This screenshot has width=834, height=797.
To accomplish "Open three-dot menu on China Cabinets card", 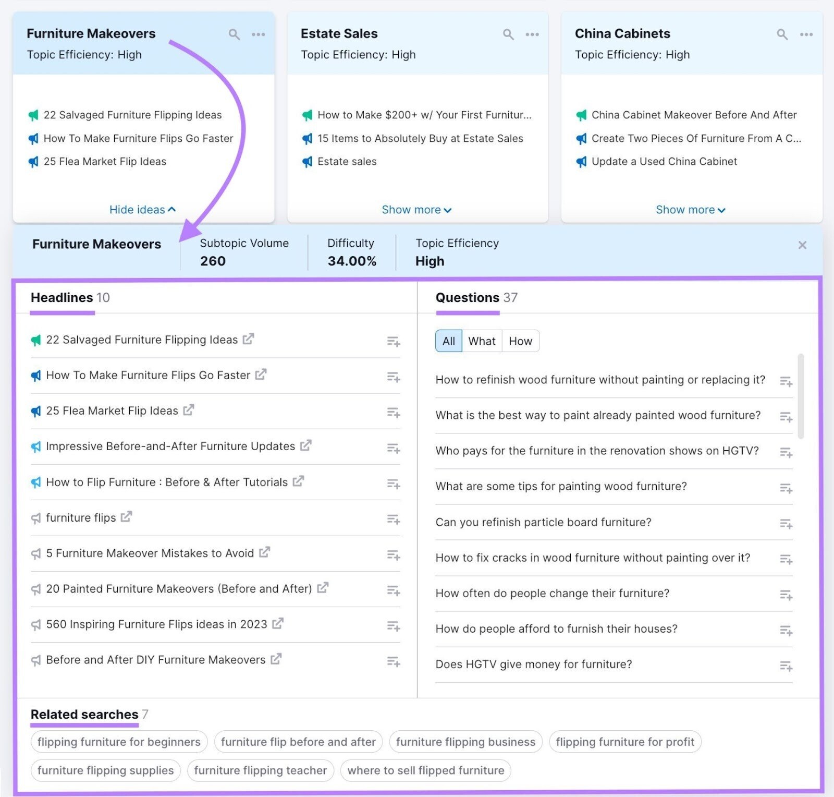I will pos(806,34).
